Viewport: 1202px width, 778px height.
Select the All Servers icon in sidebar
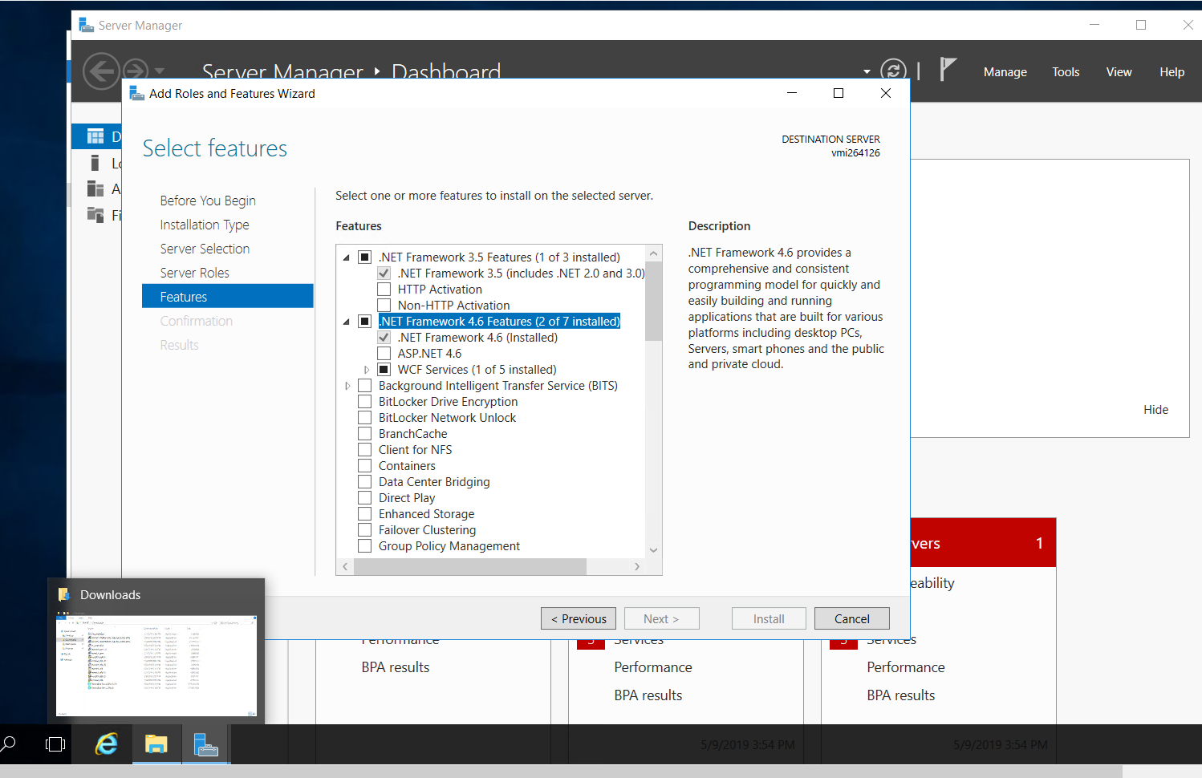95,189
